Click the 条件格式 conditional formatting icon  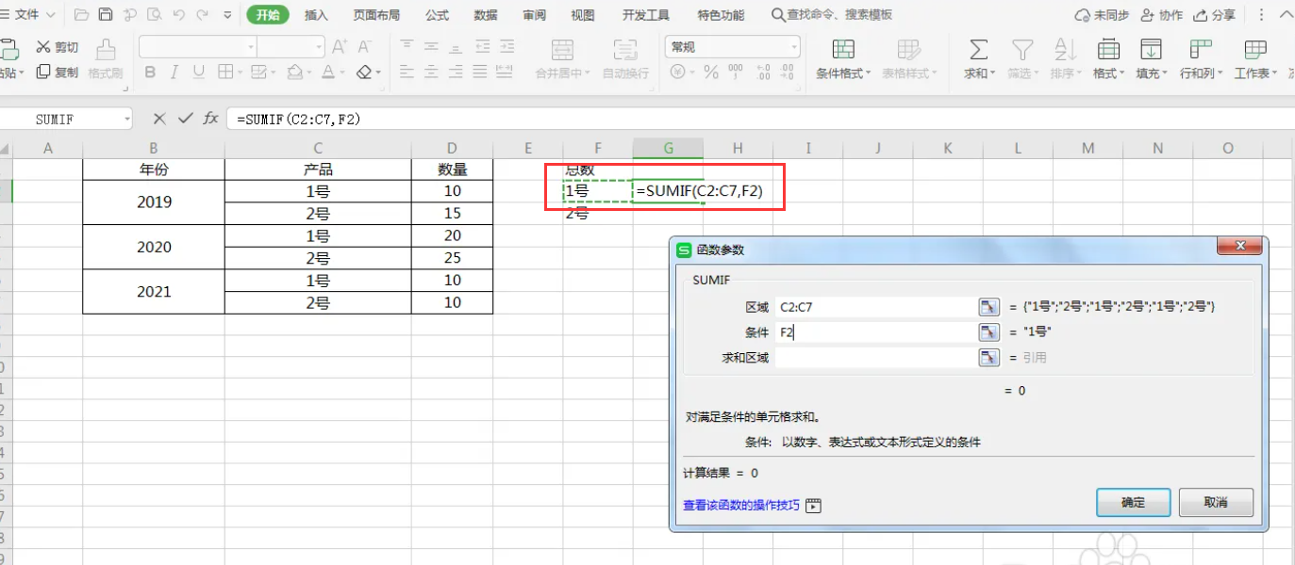843,50
